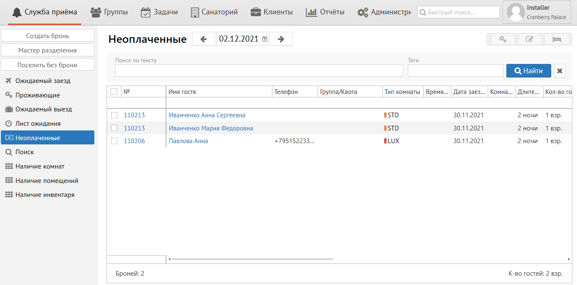
Task: Advance to next date with right arrow
Action: click(281, 39)
